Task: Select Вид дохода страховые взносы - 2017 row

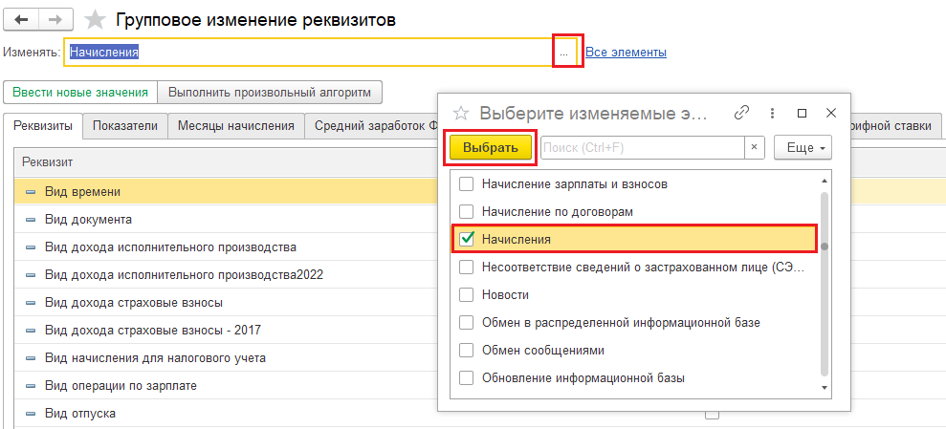Action: pyautogui.click(x=227, y=331)
